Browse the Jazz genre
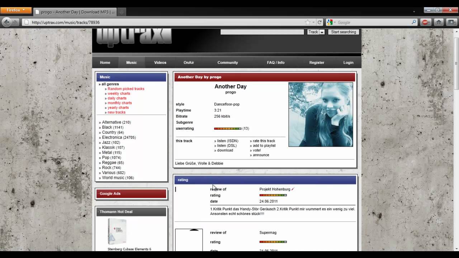The width and height of the screenshot is (459, 258). click(x=106, y=142)
